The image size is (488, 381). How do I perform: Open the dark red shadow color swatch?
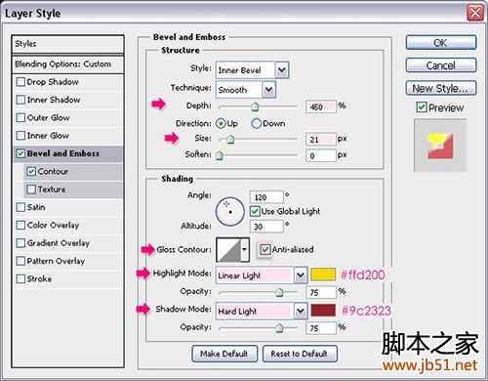tap(323, 311)
